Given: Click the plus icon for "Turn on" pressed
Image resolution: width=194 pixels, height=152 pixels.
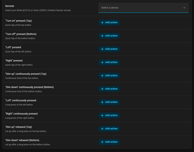Looking at the screenshot, I should 102,22.
